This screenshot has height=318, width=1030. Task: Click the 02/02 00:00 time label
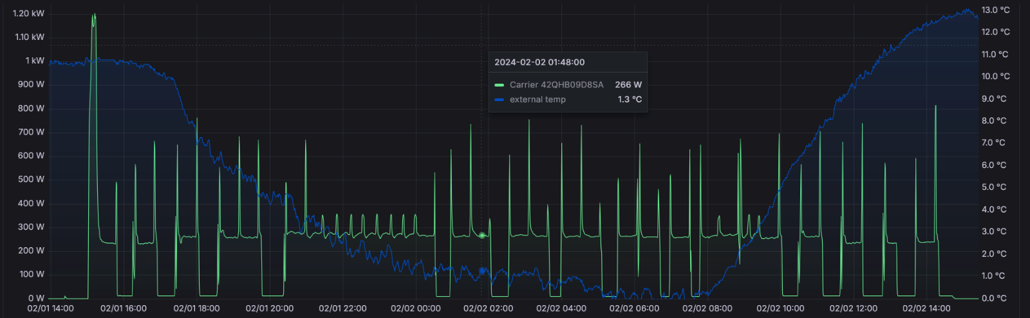[x=416, y=309]
